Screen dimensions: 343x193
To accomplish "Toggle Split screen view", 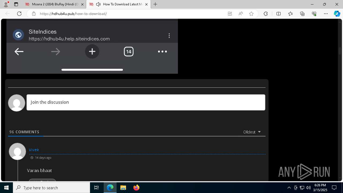I will tap(278, 14).
